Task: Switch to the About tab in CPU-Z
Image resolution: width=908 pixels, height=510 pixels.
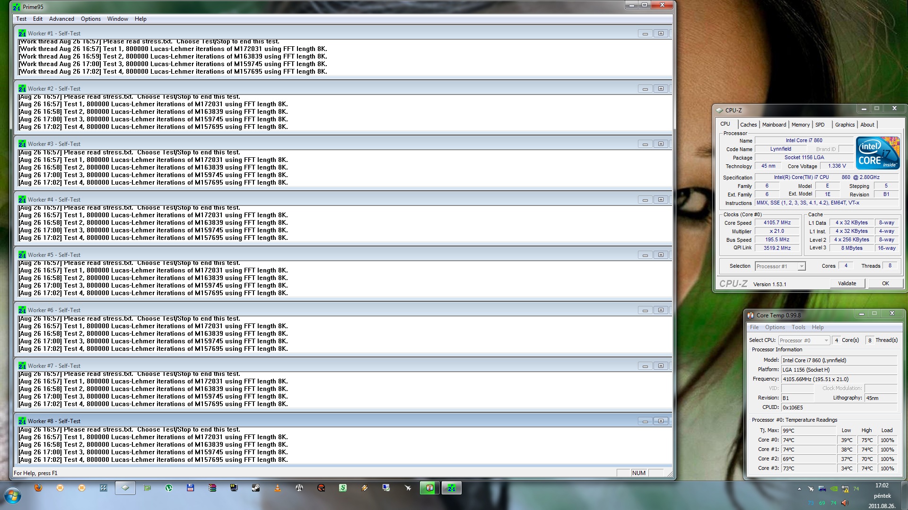Action: 867,125
